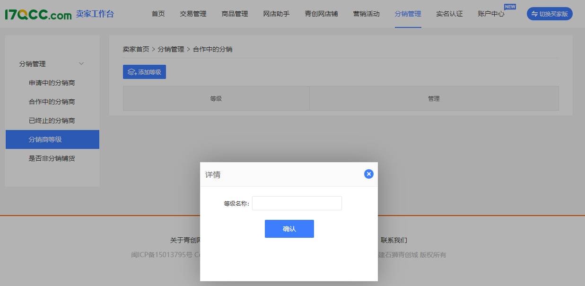Select 是否非分销铺货 in the sidebar
Viewport: 585px width, 286px height.
click(x=52, y=158)
